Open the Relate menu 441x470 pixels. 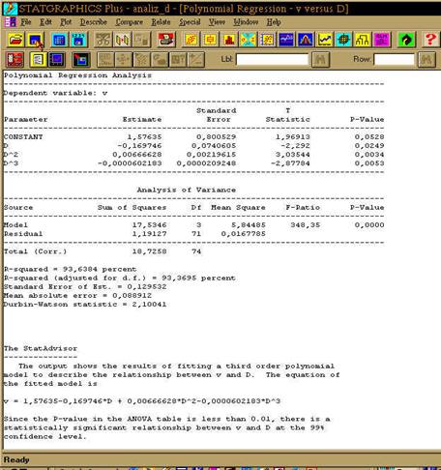pos(161,22)
